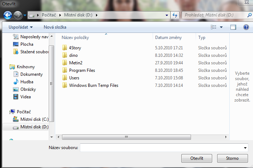Click the 4Story folder icon
The image size is (253, 168).
[65, 48]
